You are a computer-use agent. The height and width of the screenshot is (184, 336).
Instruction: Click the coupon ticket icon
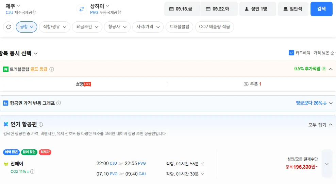[x=246, y=84]
